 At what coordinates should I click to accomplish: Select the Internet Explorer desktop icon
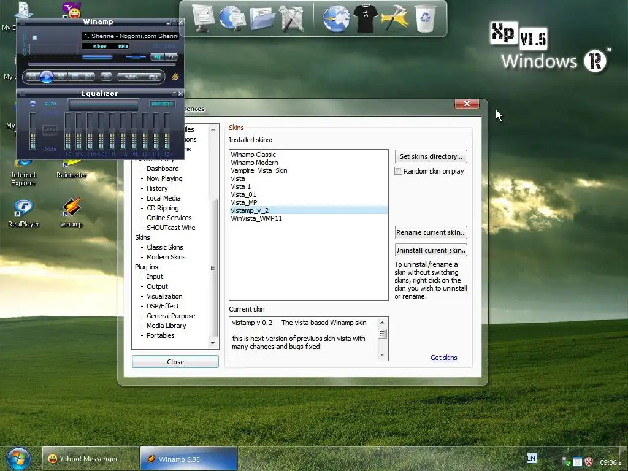click(24, 174)
